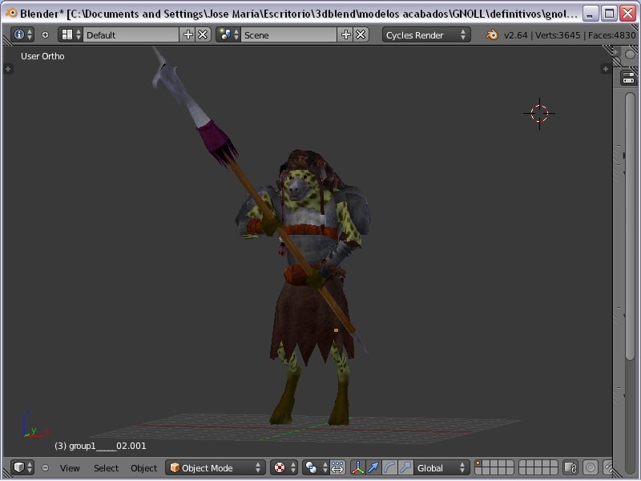This screenshot has height=481, width=641.
Task: Click the Blender logo in the Info header
Action: coord(492,34)
